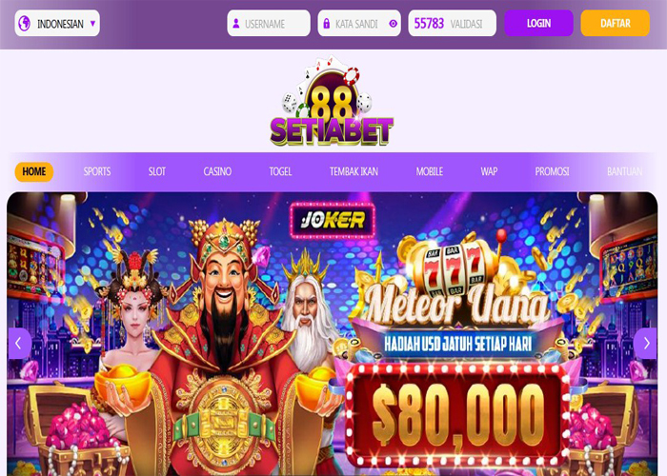
Task: Click the user icon in the username field
Action: (x=236, y=24)
